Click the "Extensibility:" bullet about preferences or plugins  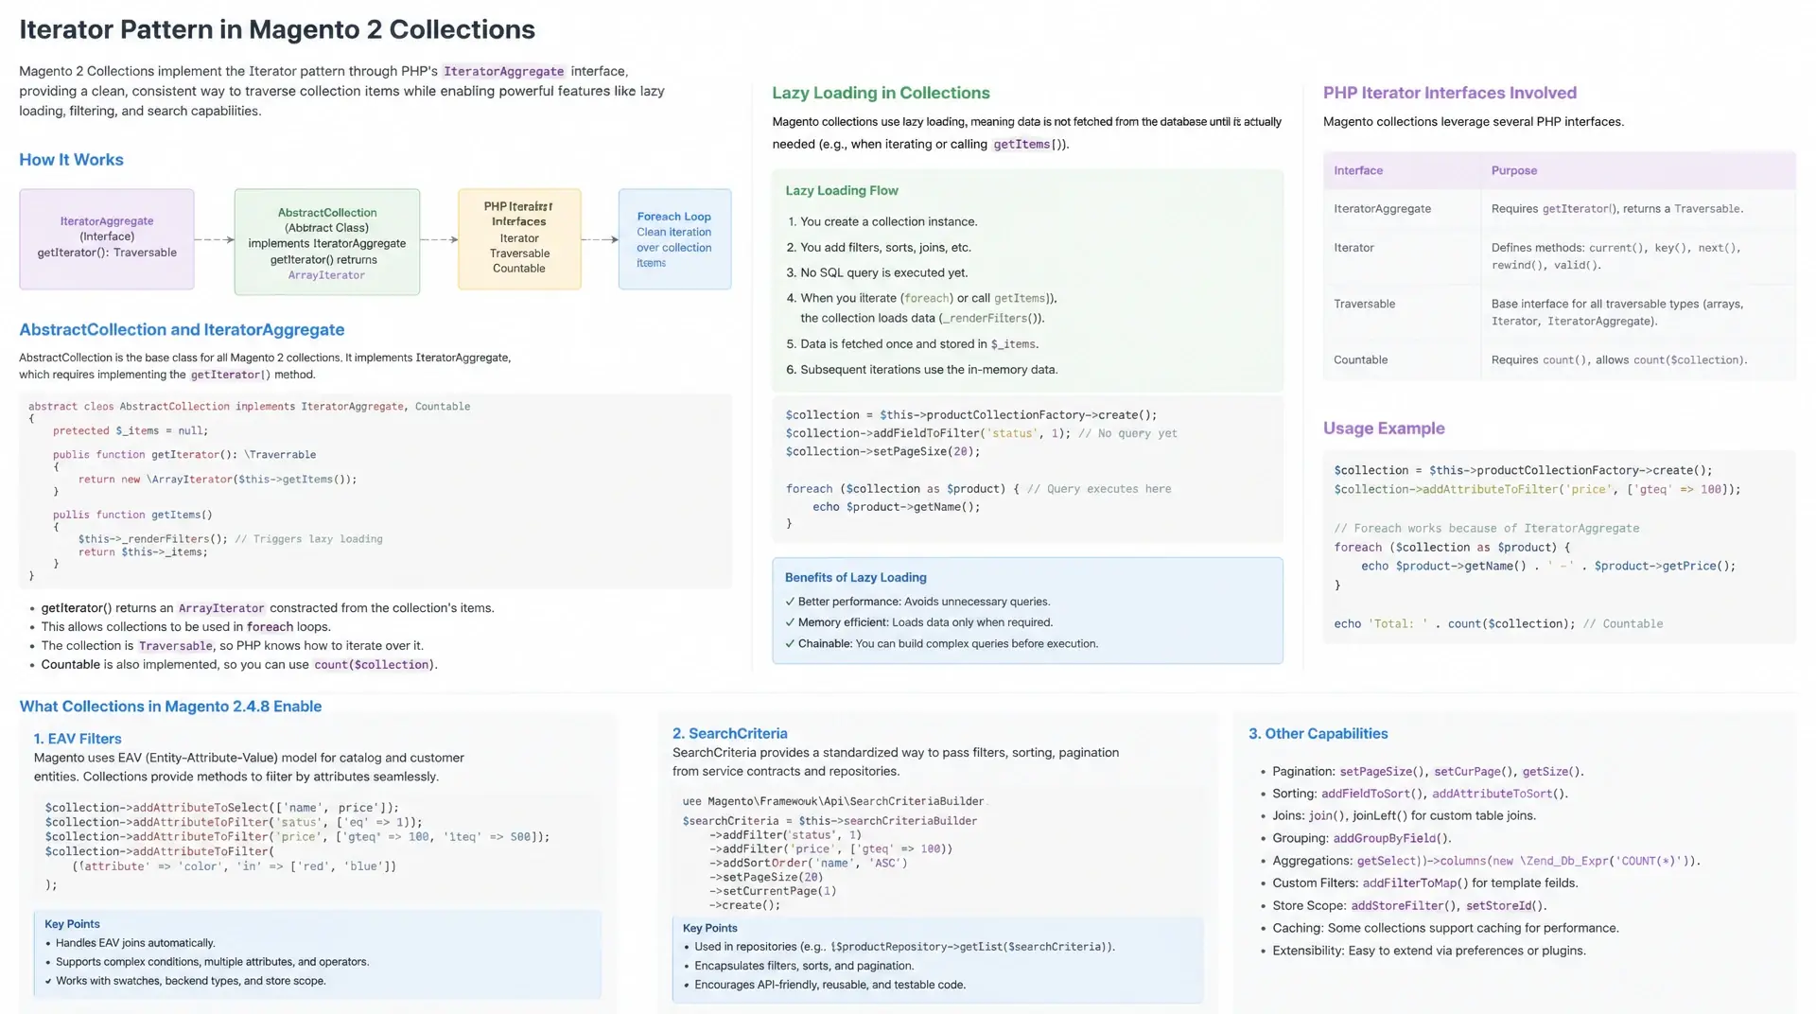click(1428, 951)
